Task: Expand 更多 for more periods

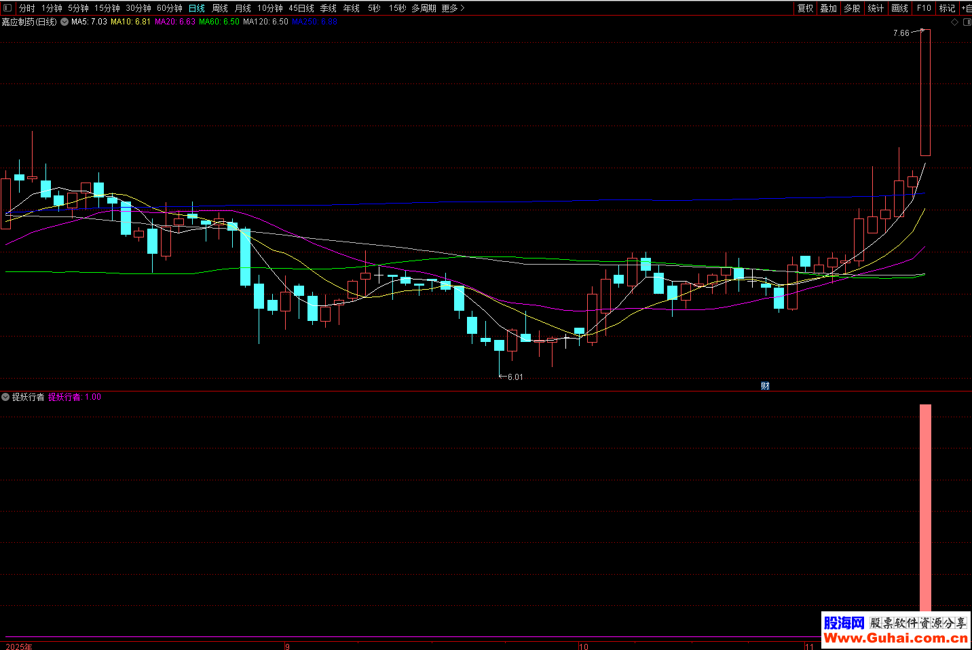Action: coord(453,8)
